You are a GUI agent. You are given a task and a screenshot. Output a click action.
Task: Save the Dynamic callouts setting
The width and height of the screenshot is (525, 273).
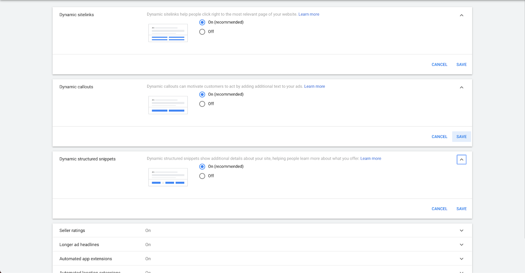tap(461, 137)
